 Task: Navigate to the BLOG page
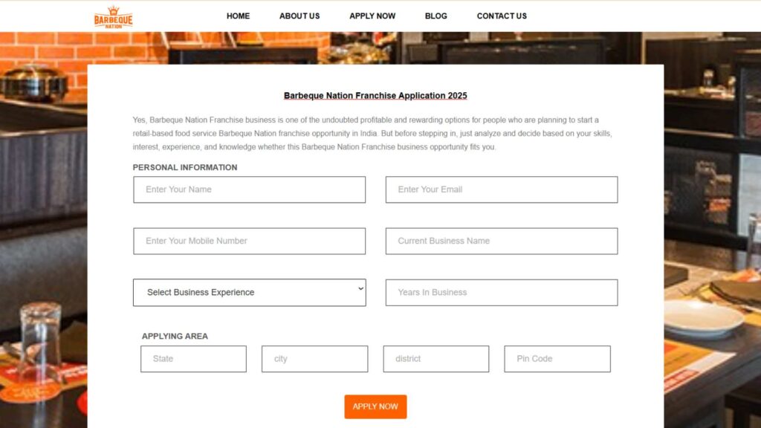[436, 16]
